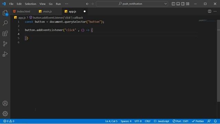Viewport: 220px width, 124px height.
Task: Click the callback symbol icon in breadcrumb
Action: pyautogui.click(x=31, y=18)
